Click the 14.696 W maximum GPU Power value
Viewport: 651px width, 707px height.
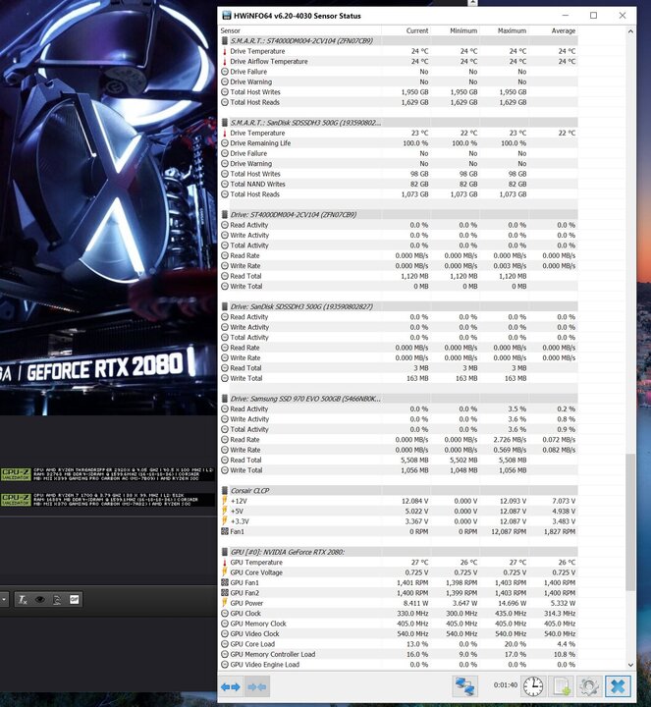point(511,603)
